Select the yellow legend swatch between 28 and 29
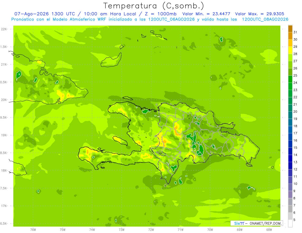This screenshot has height=233, width=302. click(290, 50)
